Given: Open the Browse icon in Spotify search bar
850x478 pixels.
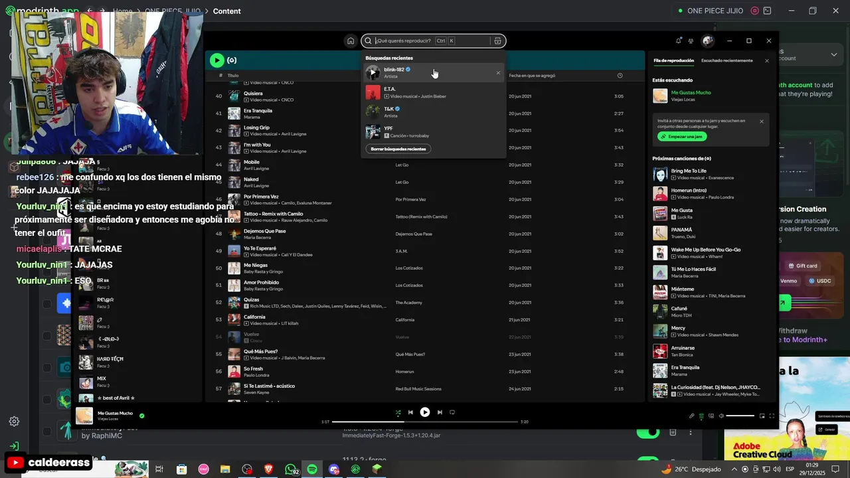Looking at the screenshot, I should [497, 41].
